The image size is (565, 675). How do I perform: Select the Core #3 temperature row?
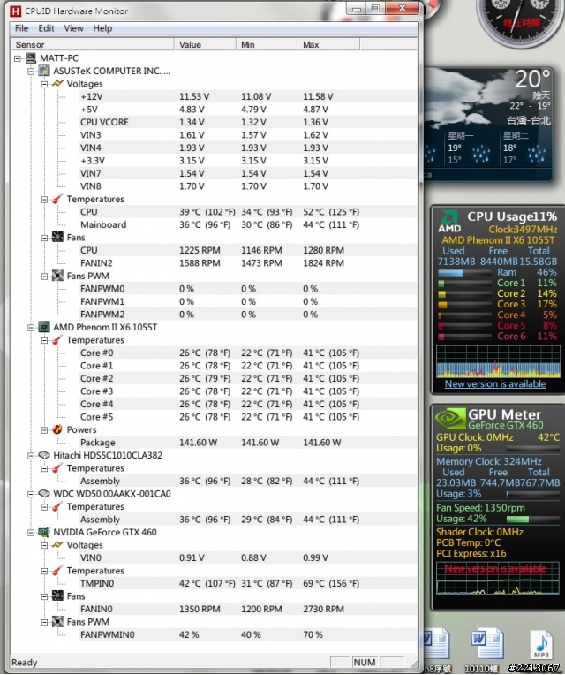248,391
